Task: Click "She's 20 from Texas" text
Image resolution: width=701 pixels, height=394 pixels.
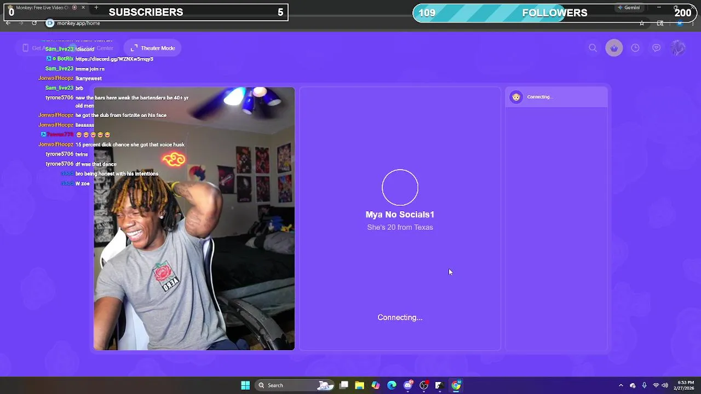Action: (400, 227)
